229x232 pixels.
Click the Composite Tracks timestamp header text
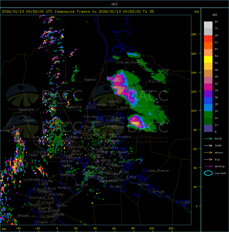click(78, 12)
